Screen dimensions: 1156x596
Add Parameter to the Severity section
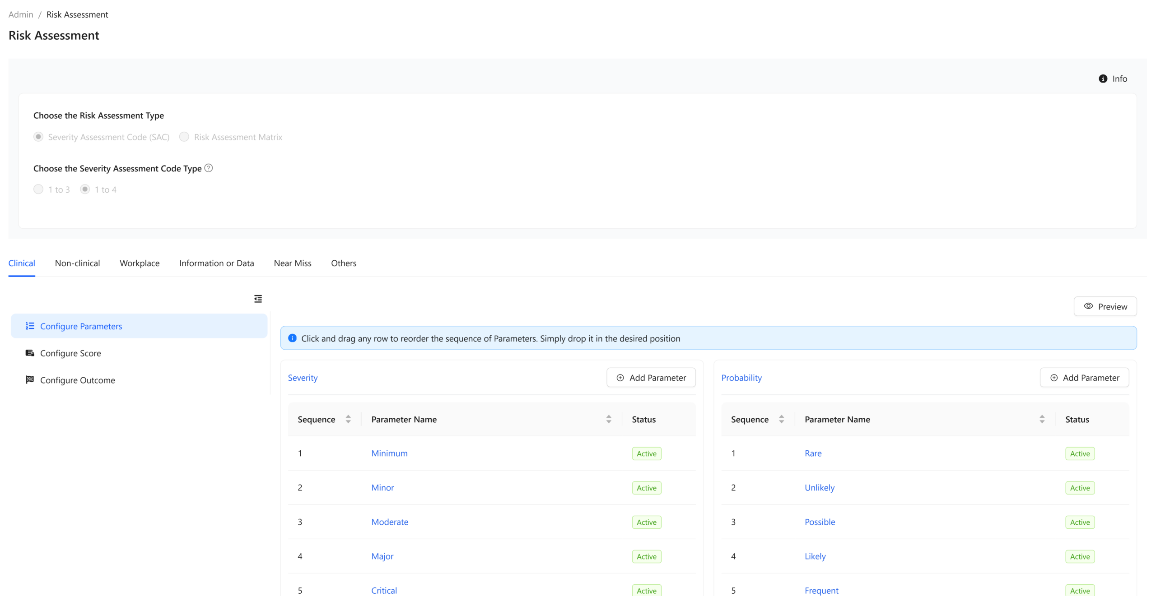click(x=651, y=378)
